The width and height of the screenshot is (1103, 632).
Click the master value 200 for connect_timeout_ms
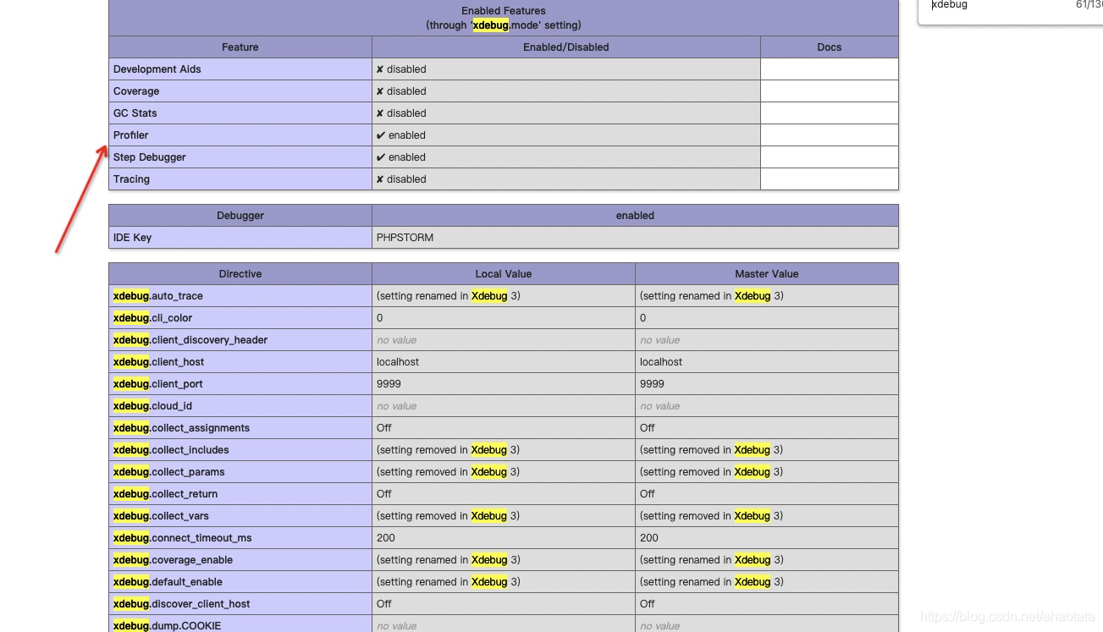pyautogui.click(x=649, y=538)
